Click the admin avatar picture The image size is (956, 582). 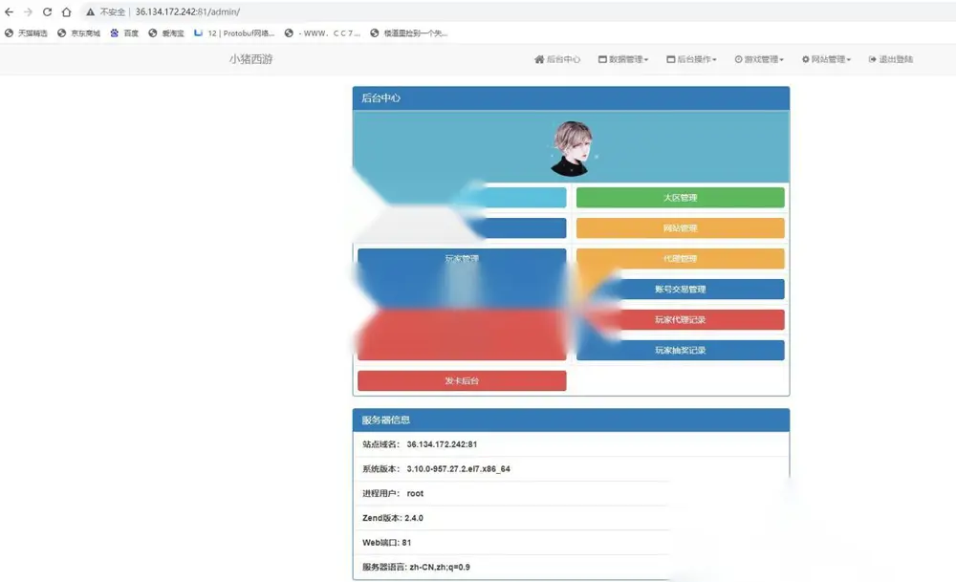click(x=572, y=148)
